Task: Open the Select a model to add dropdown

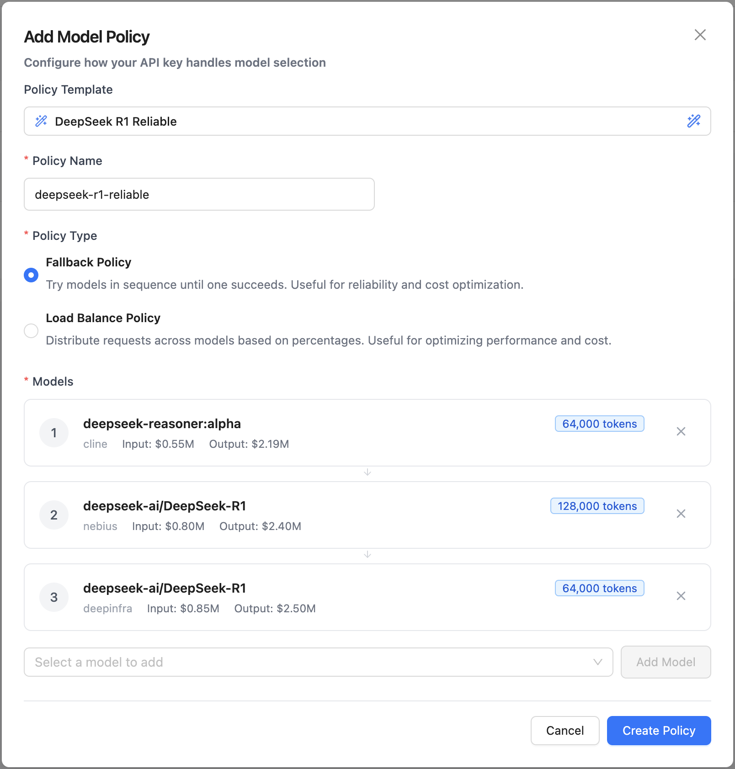Action: (x=318, y=662)
